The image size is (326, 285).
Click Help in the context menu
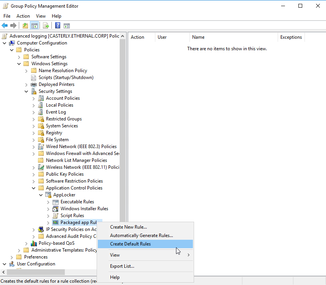coord(145,277)
